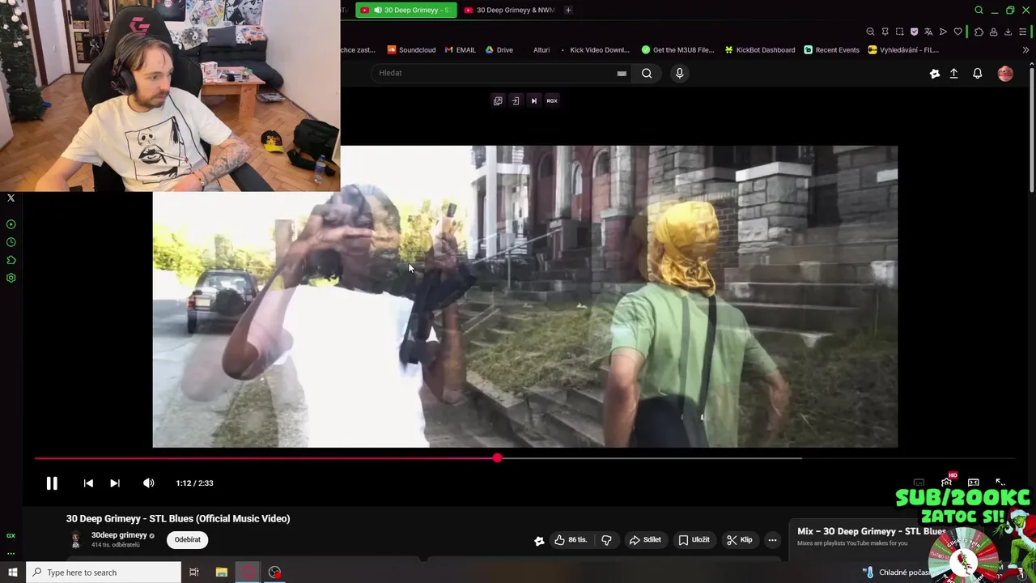Open the Recent Events bookmark
The image size is (1036, 583).
click(832, 49)
